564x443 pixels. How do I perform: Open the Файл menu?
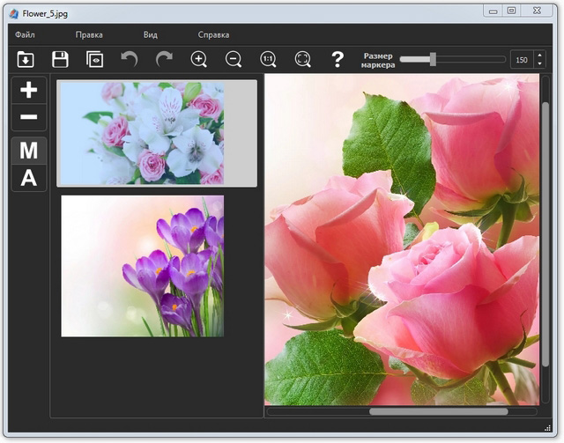tap(25, 35)
